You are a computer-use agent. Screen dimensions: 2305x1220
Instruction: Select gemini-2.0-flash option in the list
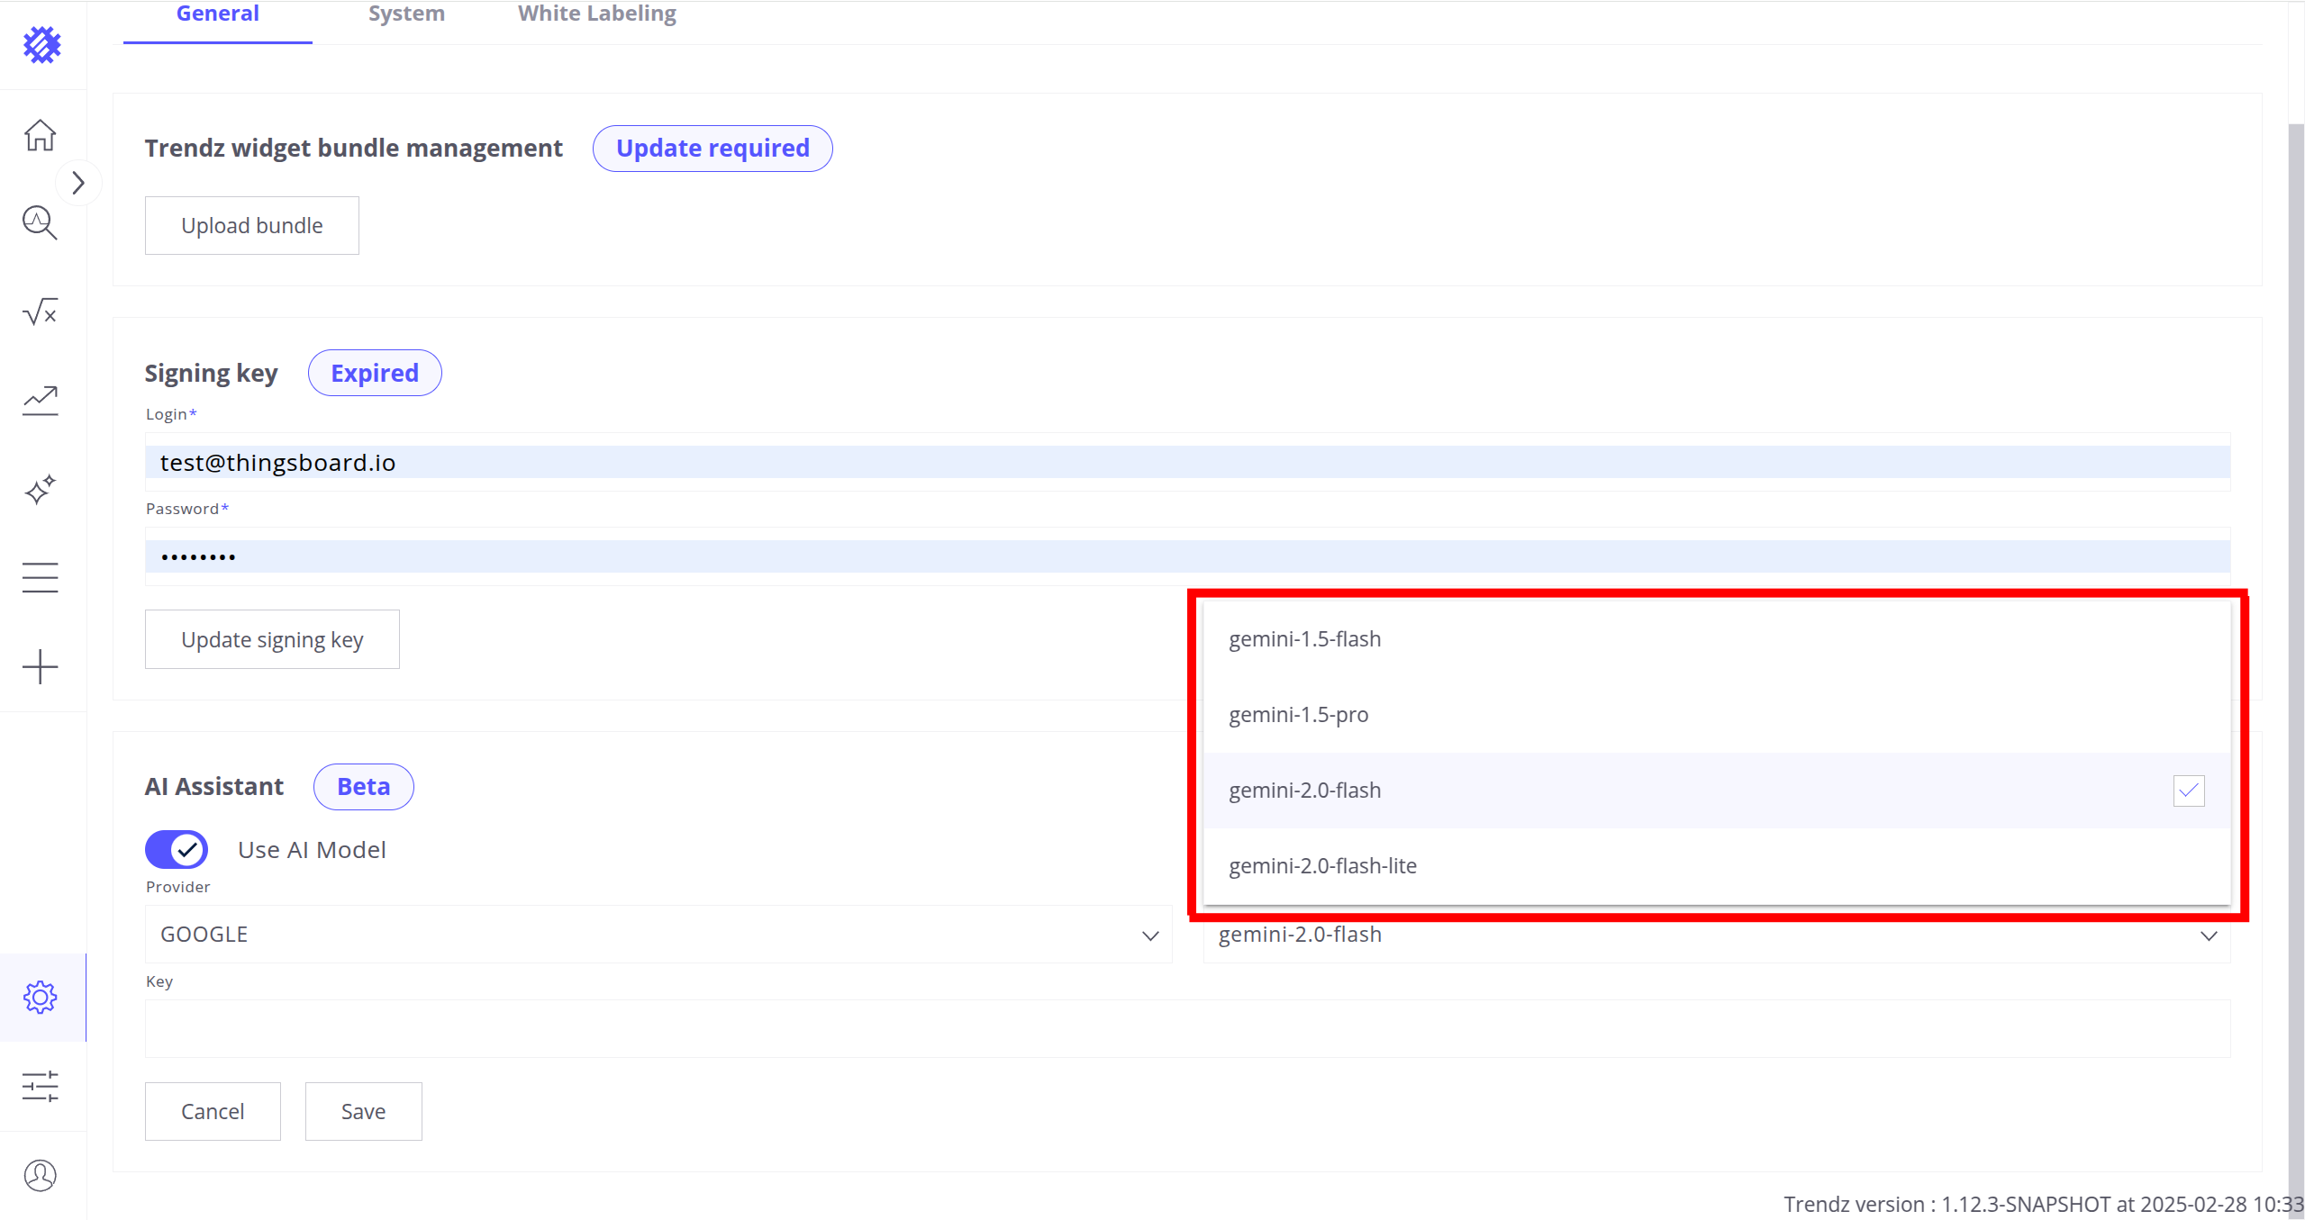click(1717, 791)
